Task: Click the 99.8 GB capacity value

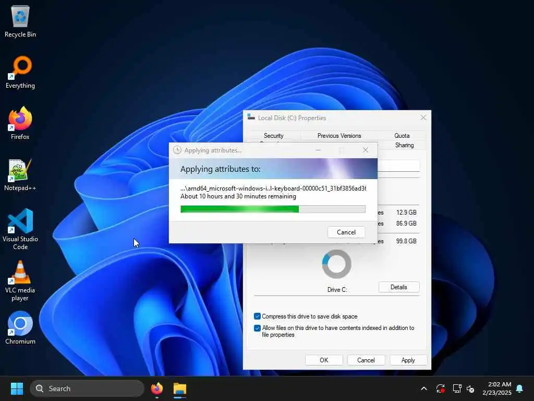Action: [406, 241]
